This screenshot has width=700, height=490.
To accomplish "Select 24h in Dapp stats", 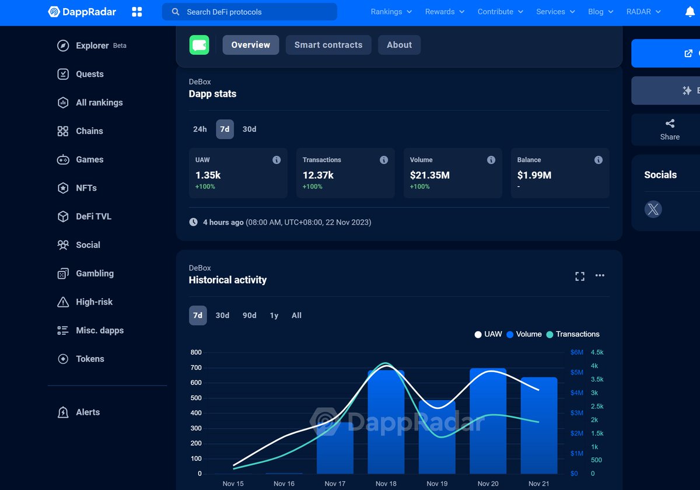I will click(x=200, y=129).
